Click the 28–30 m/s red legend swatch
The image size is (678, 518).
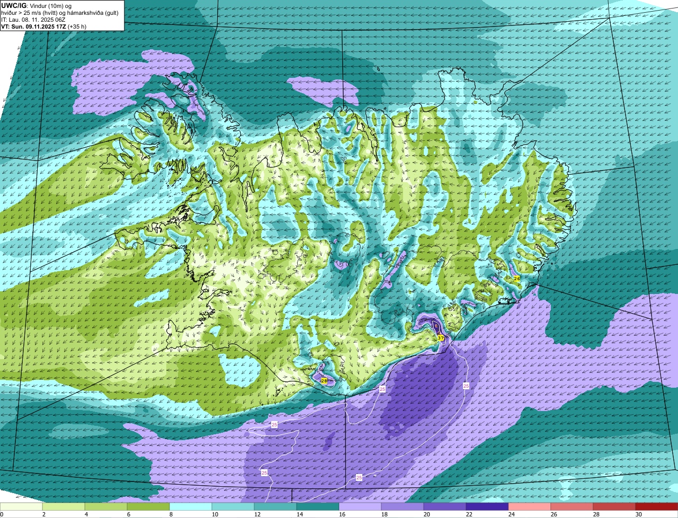tap(614, 506)
